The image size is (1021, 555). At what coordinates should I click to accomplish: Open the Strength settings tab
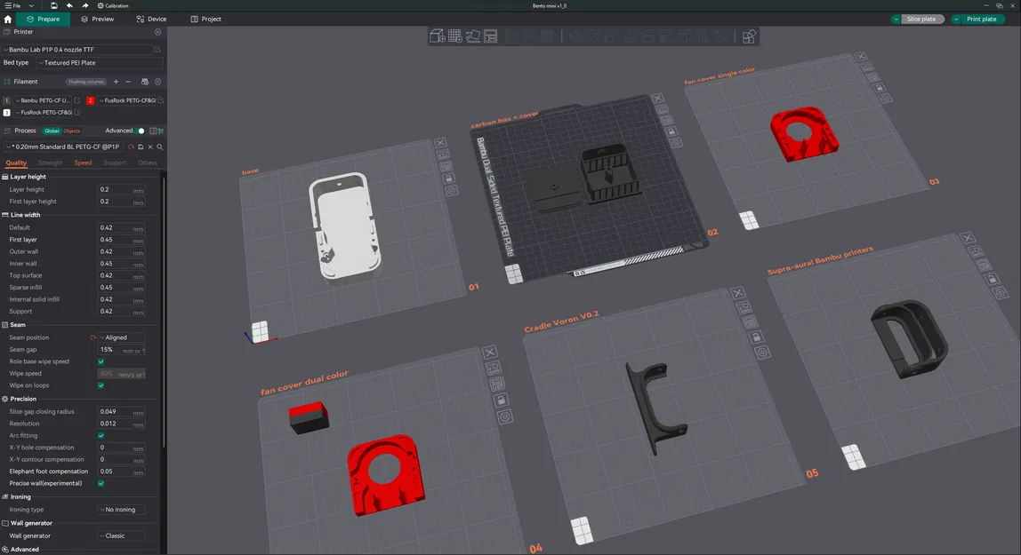pos(50,163)
